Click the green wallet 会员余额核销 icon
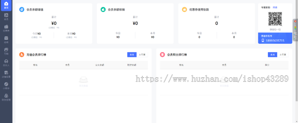298x123 pixels. pyautogui.click(x=103, y=10)
